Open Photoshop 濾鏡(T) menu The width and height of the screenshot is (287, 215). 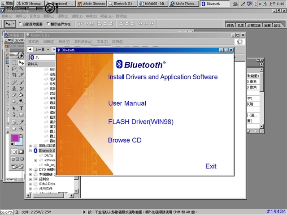77,16
